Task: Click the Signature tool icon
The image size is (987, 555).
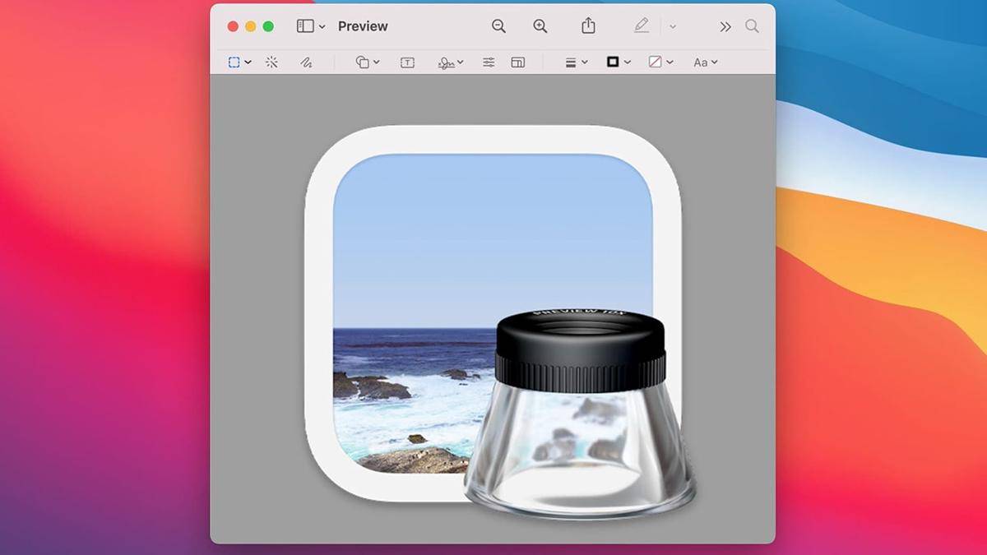Action: pyautogui.click(x=447, y=62)
